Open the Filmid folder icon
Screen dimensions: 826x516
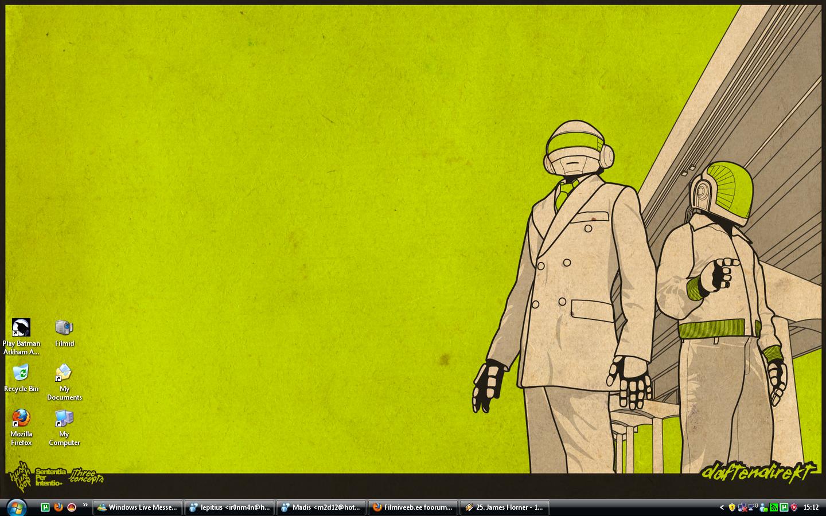tap(64, 333)
